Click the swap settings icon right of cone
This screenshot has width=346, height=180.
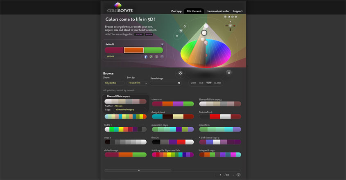click(228, 72)
